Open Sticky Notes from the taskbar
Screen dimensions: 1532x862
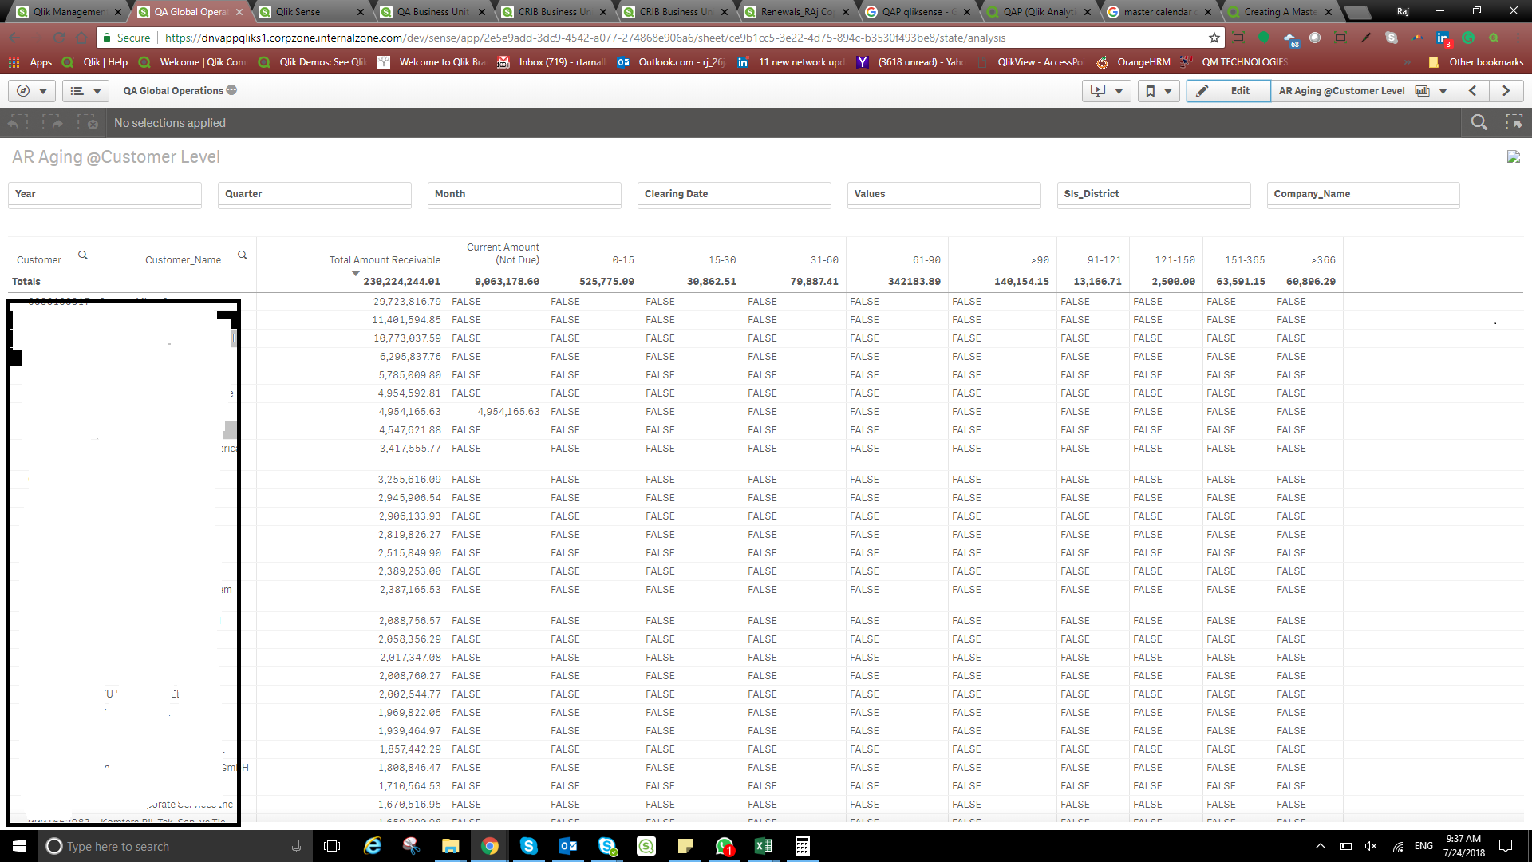tap(685, 846)
